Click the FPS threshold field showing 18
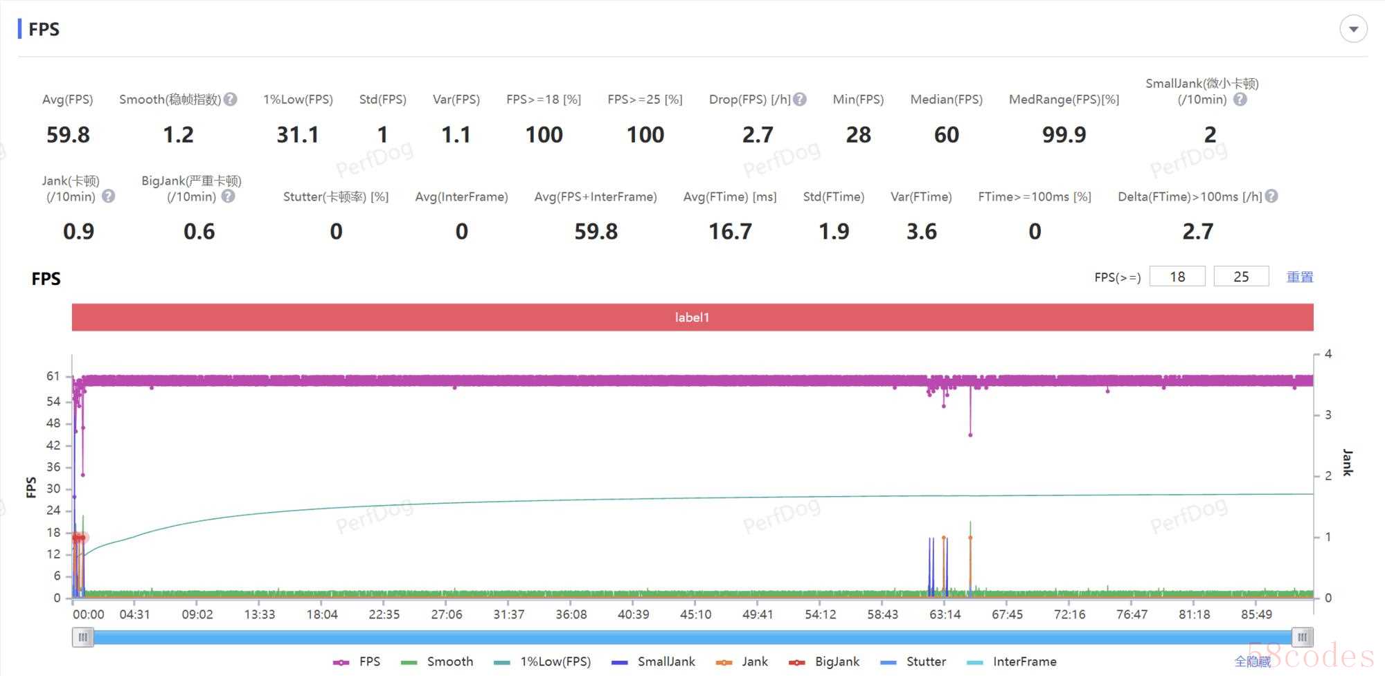The width and height of the screenshot is (1385, 676). 1177,277
